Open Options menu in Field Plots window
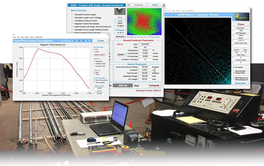 click(27, 37)
